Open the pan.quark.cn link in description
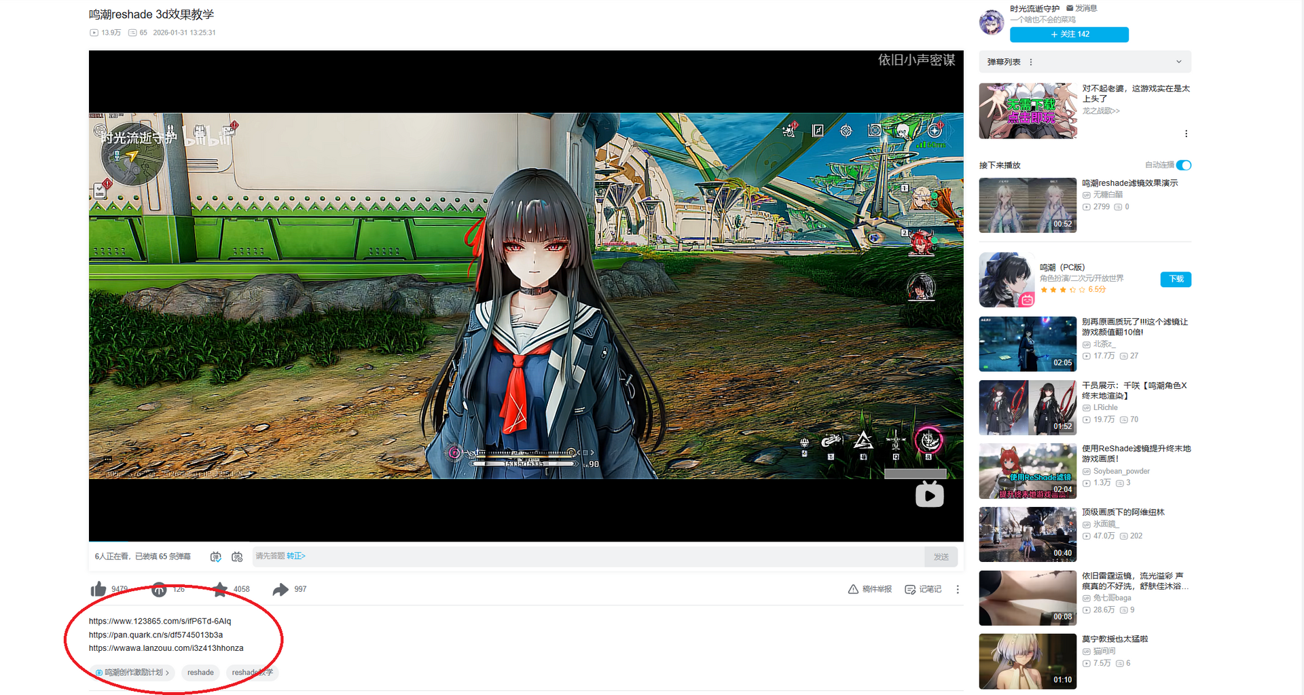 (156, 635)
